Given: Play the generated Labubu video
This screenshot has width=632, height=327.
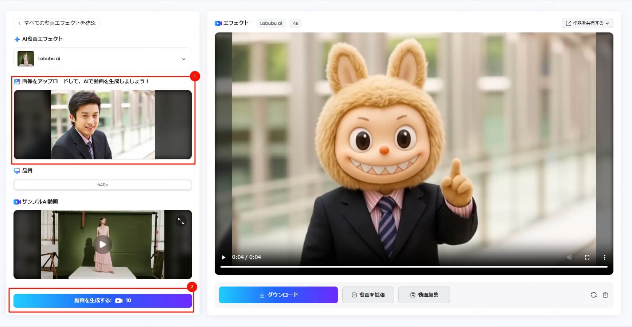Looking at the screenshot, I should [x=223, y=257].
